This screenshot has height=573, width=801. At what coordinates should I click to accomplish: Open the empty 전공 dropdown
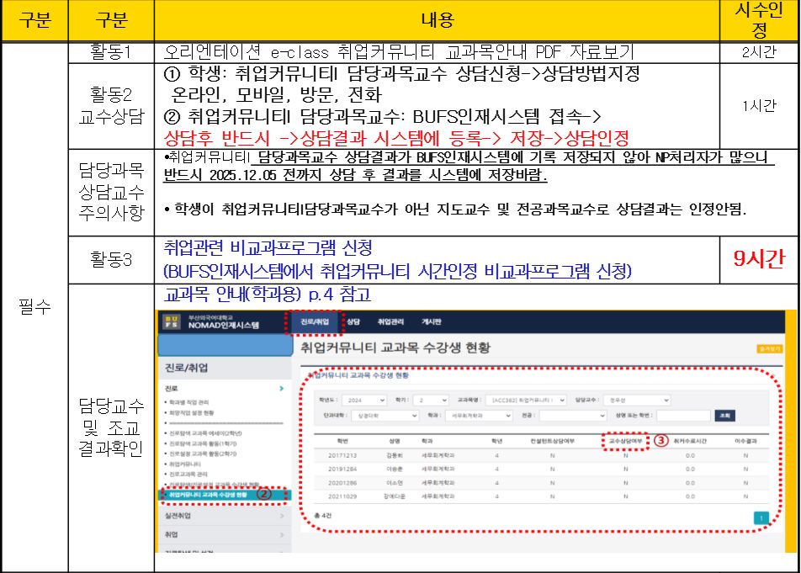coord(573,416)
